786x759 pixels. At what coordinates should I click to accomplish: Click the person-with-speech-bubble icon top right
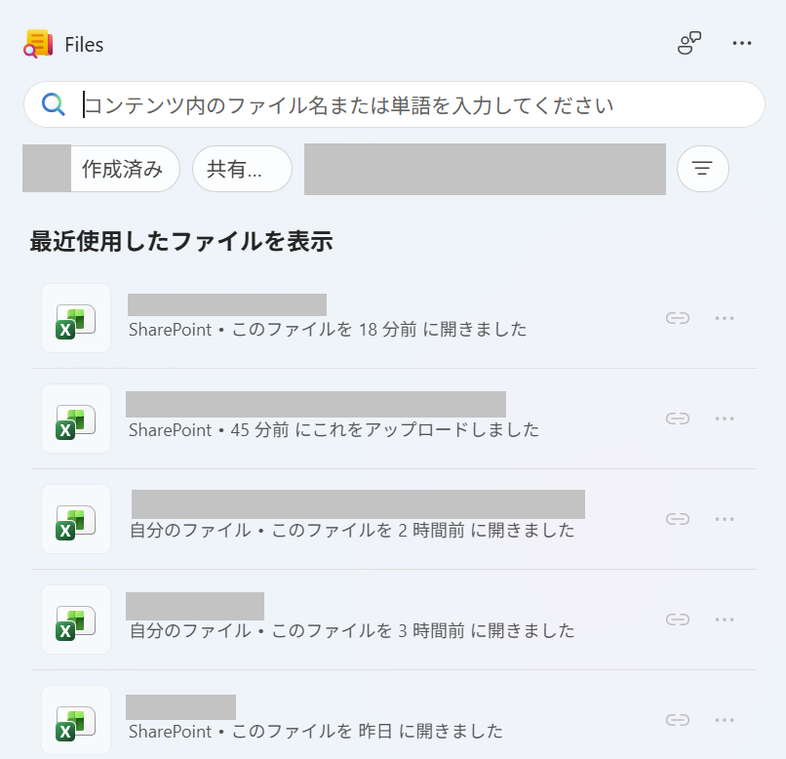pyautogui.click(x=690, y=43)
